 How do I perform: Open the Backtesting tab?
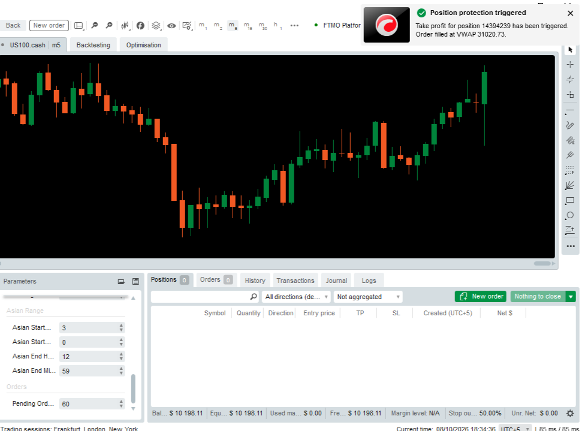tap(93, 45)
